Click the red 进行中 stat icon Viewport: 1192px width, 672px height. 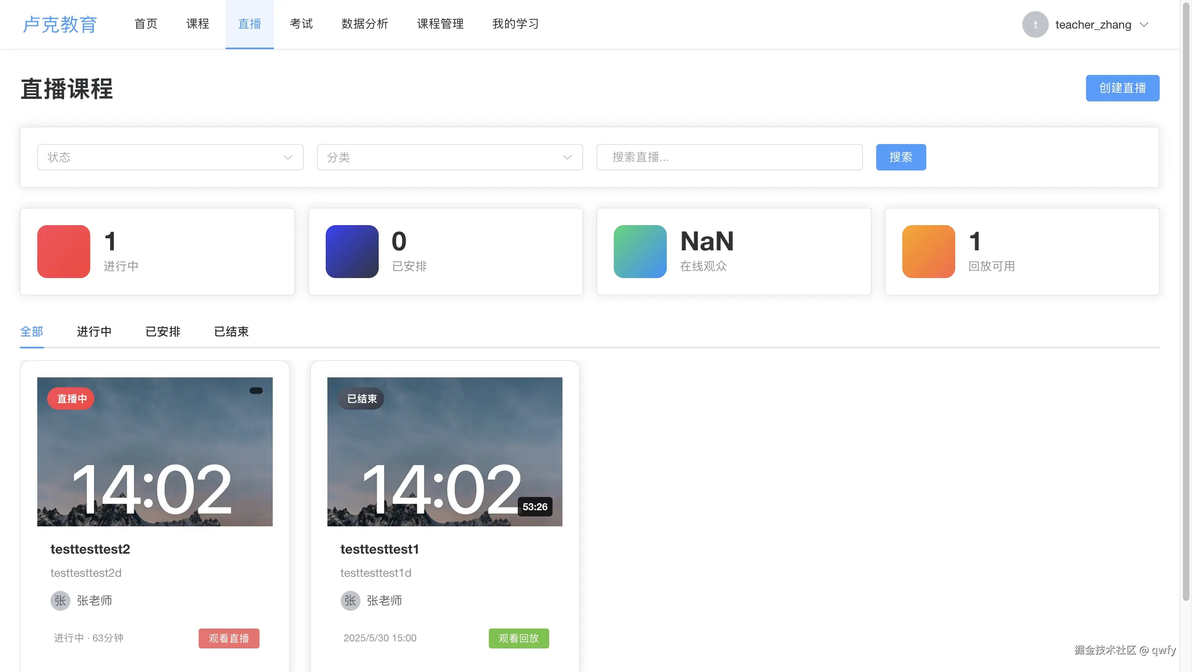pos(63,252)
